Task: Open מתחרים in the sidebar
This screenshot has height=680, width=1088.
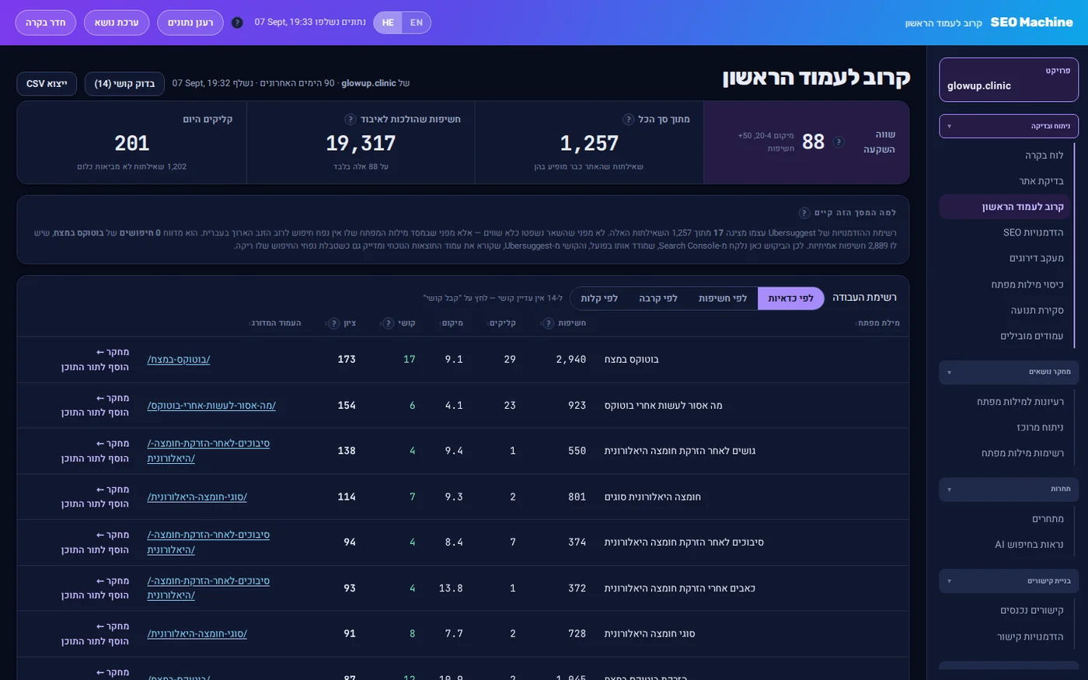Action: 1004,518
